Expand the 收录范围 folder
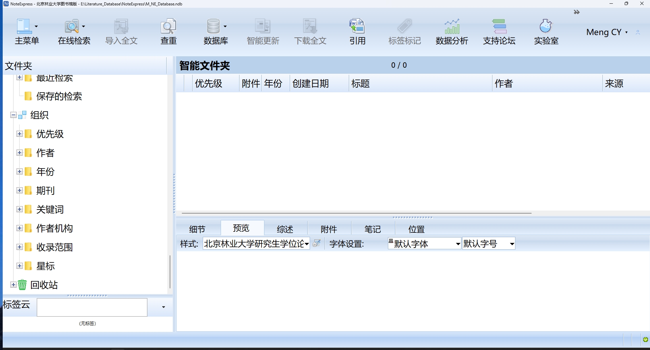 pos(20,247)
